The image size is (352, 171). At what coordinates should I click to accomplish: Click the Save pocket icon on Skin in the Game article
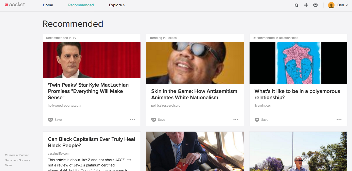click(154, 120)
